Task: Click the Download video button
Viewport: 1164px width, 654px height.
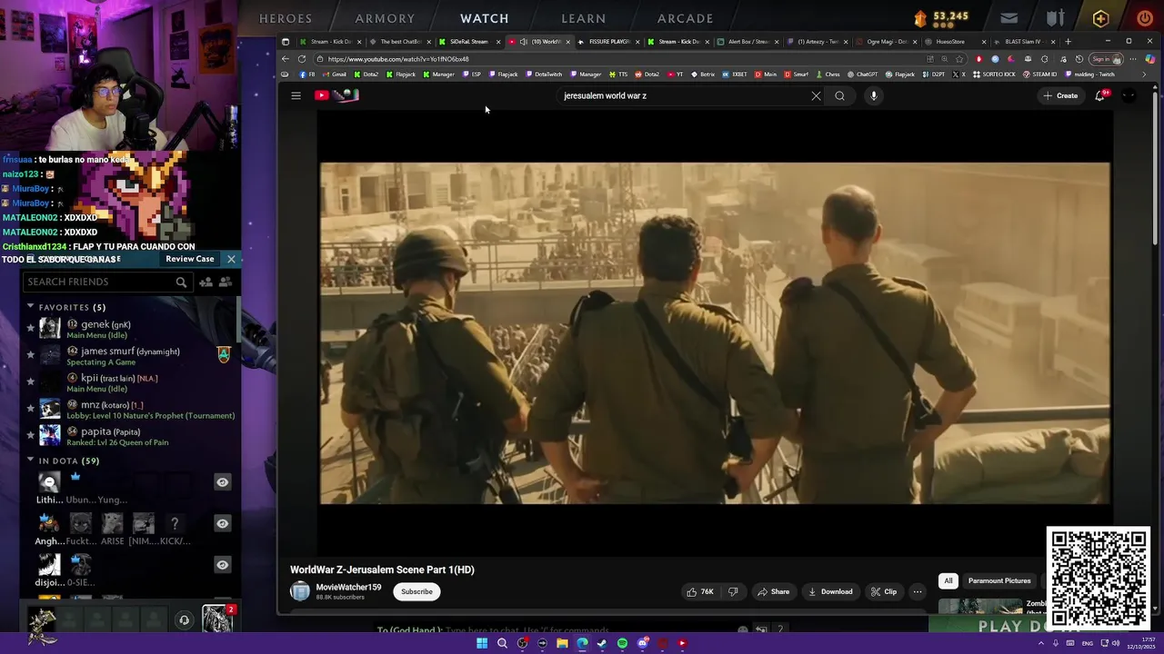Action: [x=830, y=591]
